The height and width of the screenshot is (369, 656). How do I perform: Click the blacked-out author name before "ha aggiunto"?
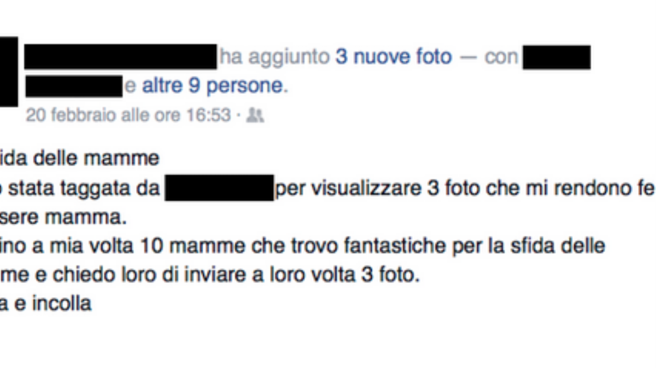tap(121, 57)
